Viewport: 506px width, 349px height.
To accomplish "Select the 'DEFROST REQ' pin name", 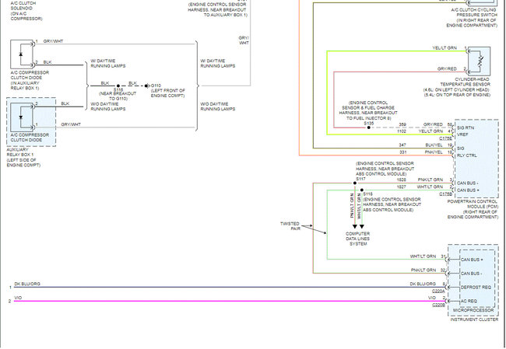I will click(x=476, y=287).
